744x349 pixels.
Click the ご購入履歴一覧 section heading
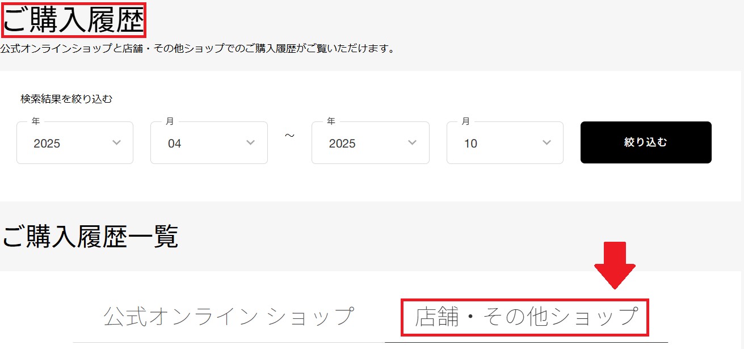[x=90, y=237]
